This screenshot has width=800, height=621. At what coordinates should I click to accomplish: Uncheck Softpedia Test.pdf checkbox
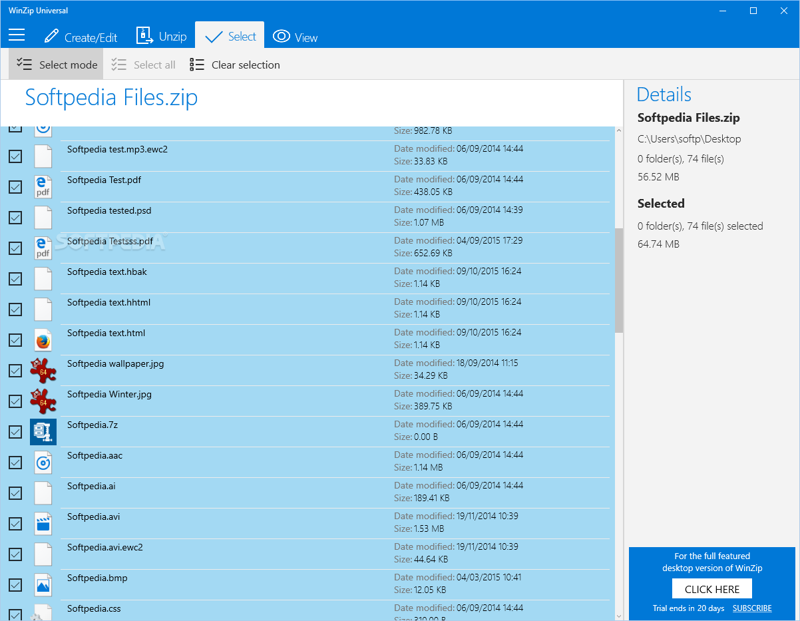(x=15, y=187)
